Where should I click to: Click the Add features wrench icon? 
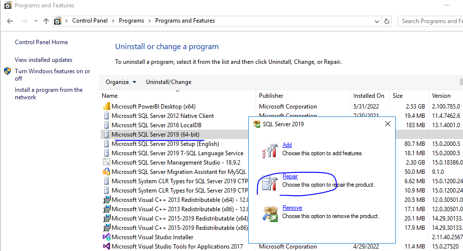(270, 151)
